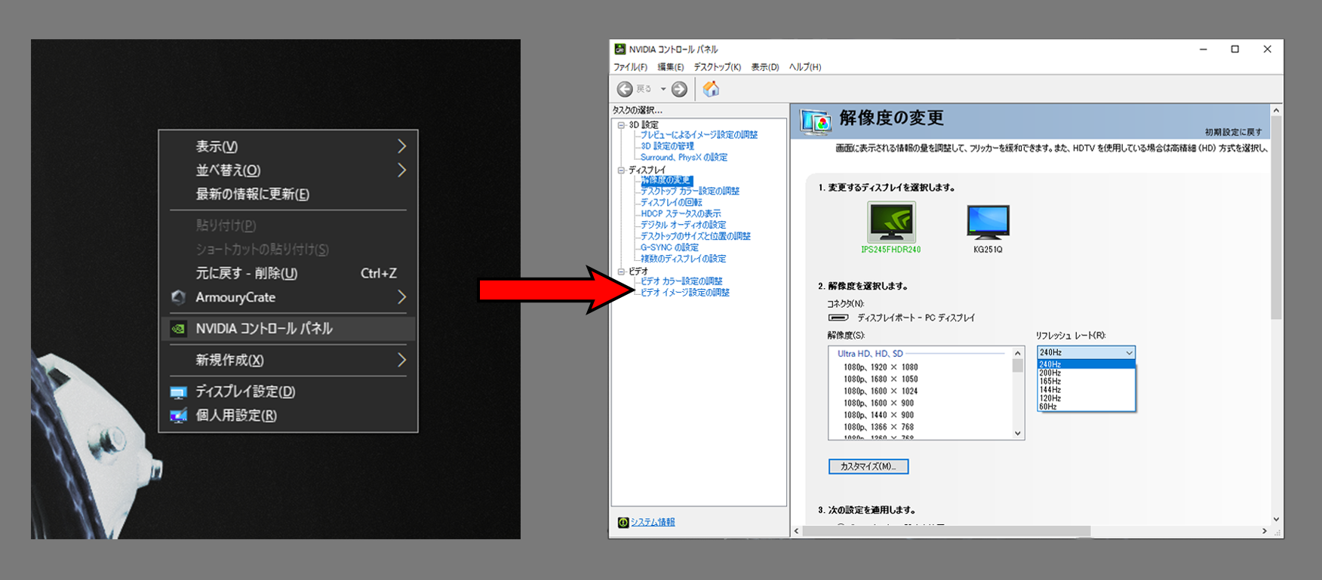Image resolution: width=1322 pixels, height=580 pixels.
Task: Open the back history dropdown arrow
Action: (663, 89)
